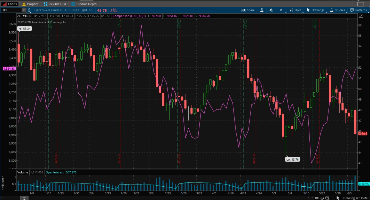Open the Studies menu
This screenshot has width=370, height=200.
[337, 10]
